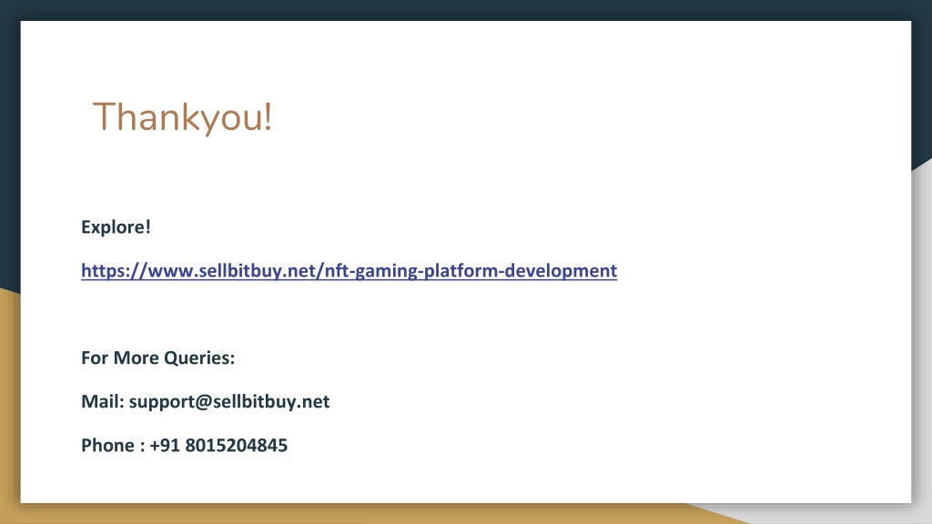The image size is (932, 524).
Task: Click the phone number +91 8015204845
Action: [218, 445]
